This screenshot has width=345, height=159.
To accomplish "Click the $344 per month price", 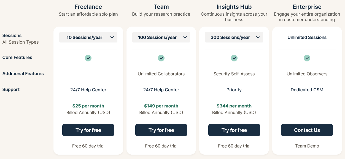I will tap(234, 106).
